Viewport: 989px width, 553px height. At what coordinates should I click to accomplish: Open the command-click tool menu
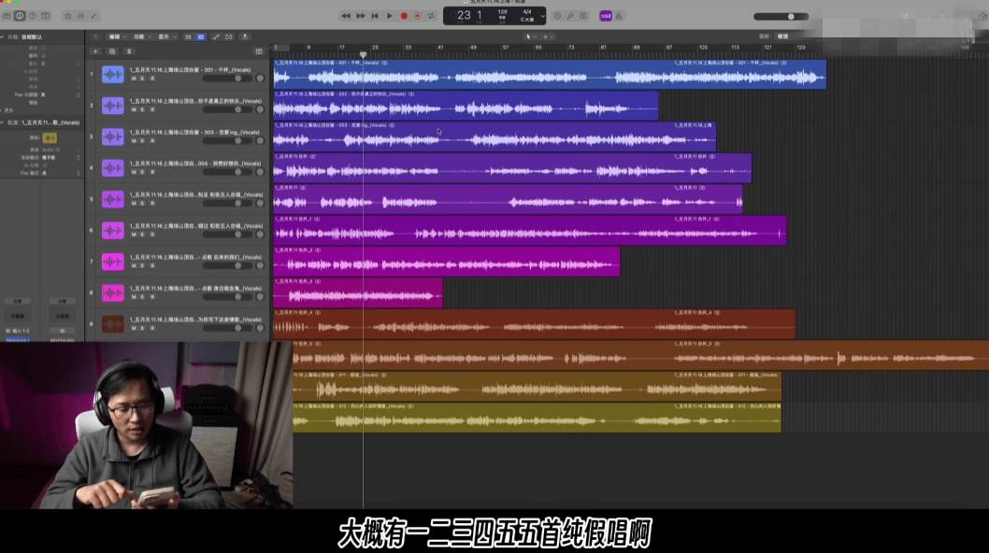pos(548,36)
